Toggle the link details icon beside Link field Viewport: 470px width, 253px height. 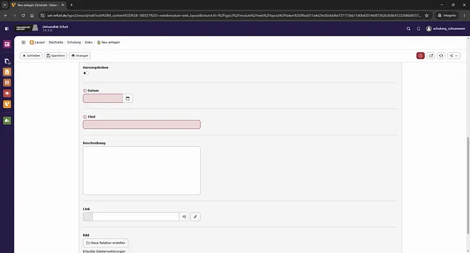pos(184,217)
